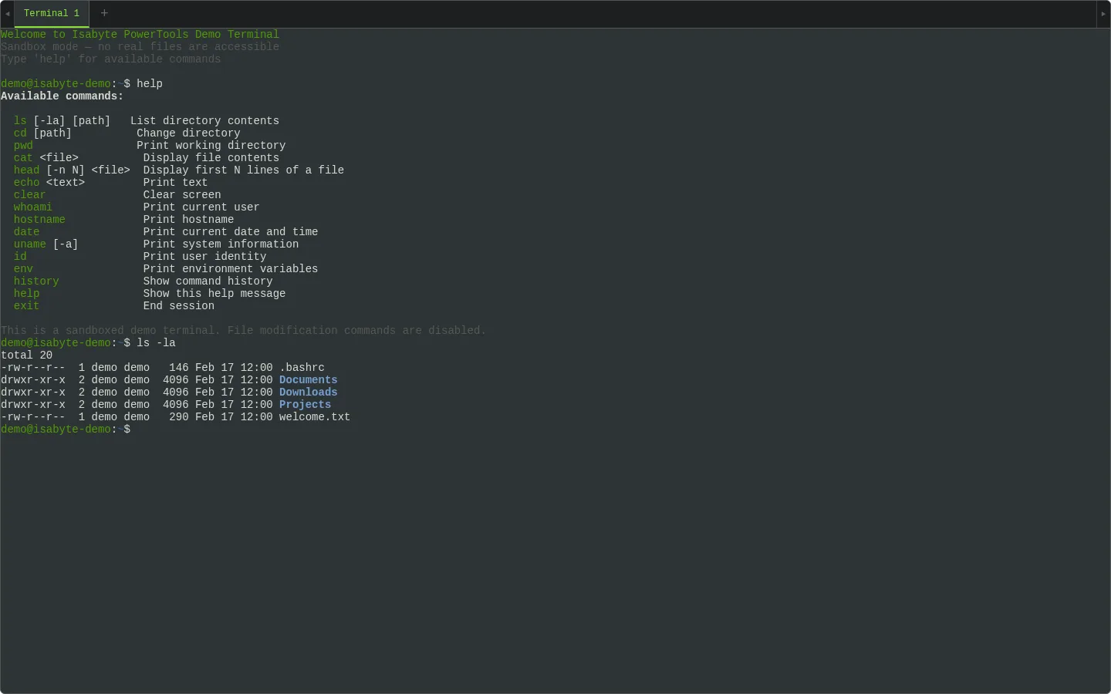Click 'Print working directory' description
The height and width of the screenshot is (694, 1111).
(x=211, y=146)
